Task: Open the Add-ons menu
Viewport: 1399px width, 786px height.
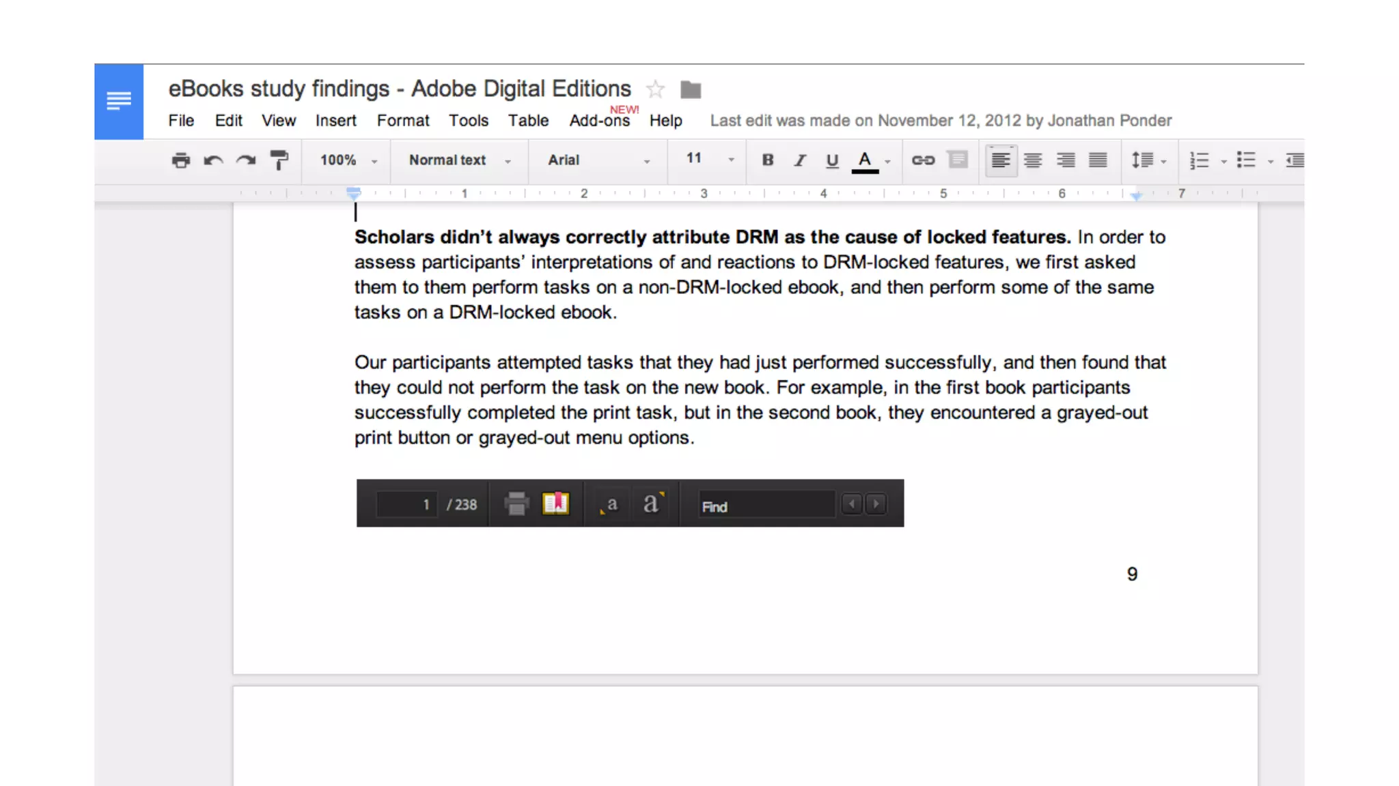Action: pos(599,121)
